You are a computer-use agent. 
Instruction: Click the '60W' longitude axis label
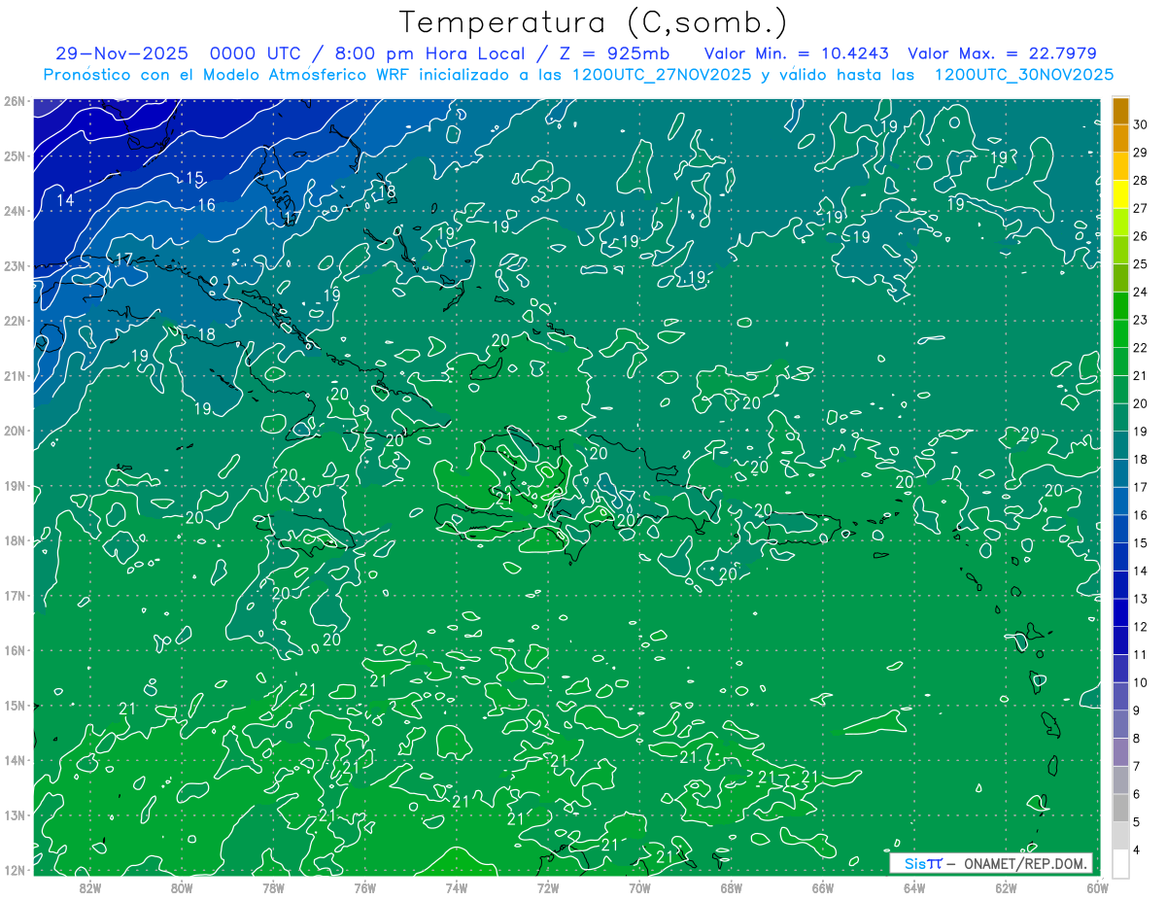[1098, 886]
